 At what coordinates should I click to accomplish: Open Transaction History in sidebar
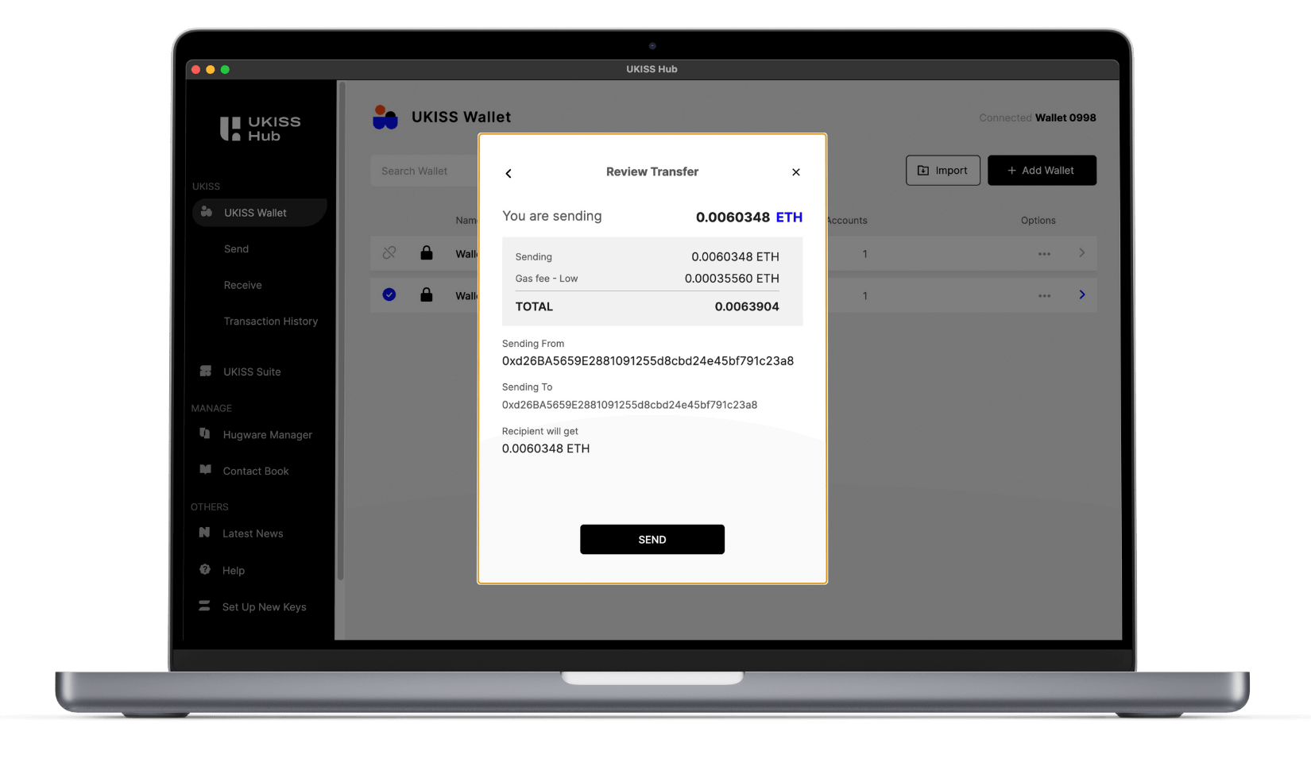click(x=270, y=321)
